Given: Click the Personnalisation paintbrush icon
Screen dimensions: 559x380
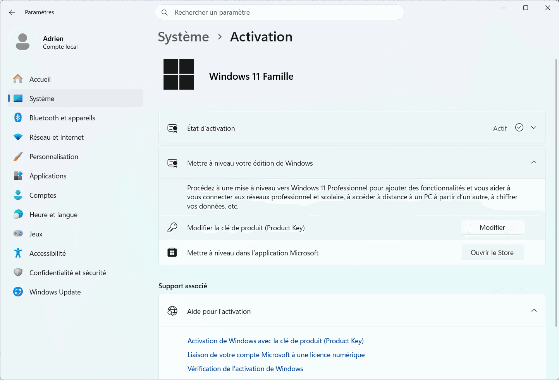Looking at the screenshot, I should tap(18, 156).
